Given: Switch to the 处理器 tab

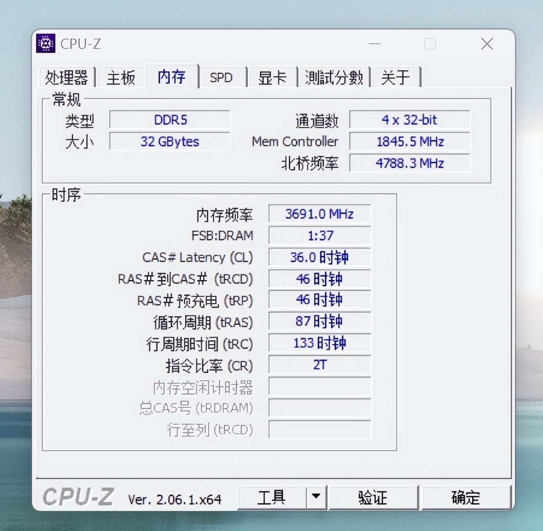Looking at the screenshot, I should [66, 77].
